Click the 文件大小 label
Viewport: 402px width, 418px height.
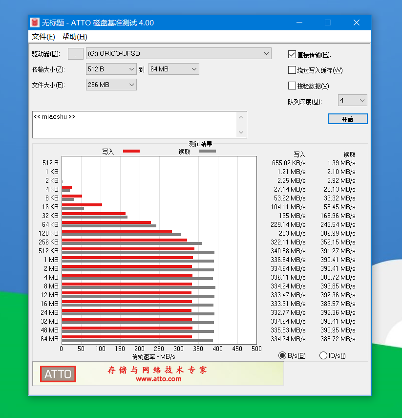click(48, 85)
